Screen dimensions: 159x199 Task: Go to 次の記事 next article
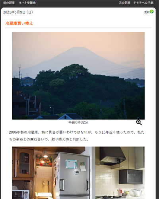pyautogui.click(x=124, y=3)
